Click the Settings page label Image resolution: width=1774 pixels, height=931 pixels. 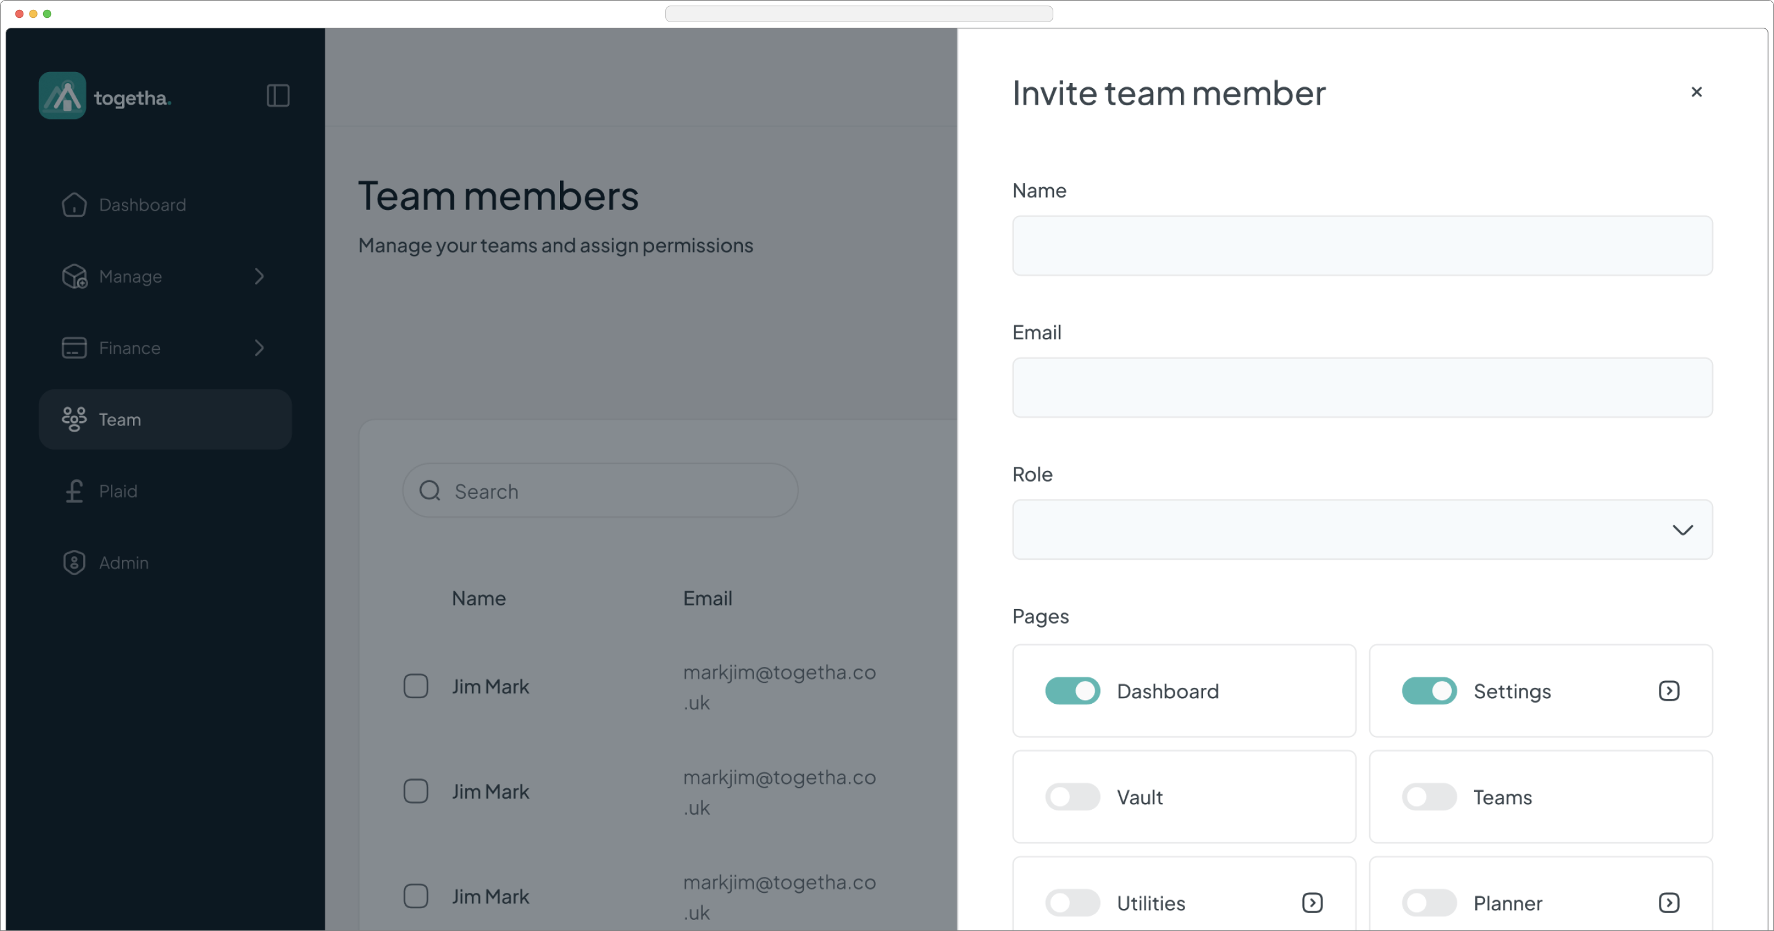point(1512,691)
